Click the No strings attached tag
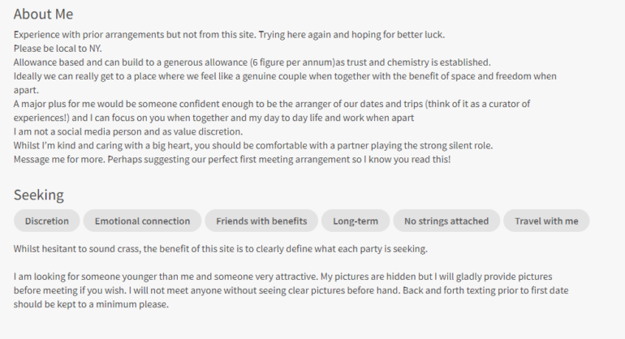The image size is (625, 339). click(446, 221)
